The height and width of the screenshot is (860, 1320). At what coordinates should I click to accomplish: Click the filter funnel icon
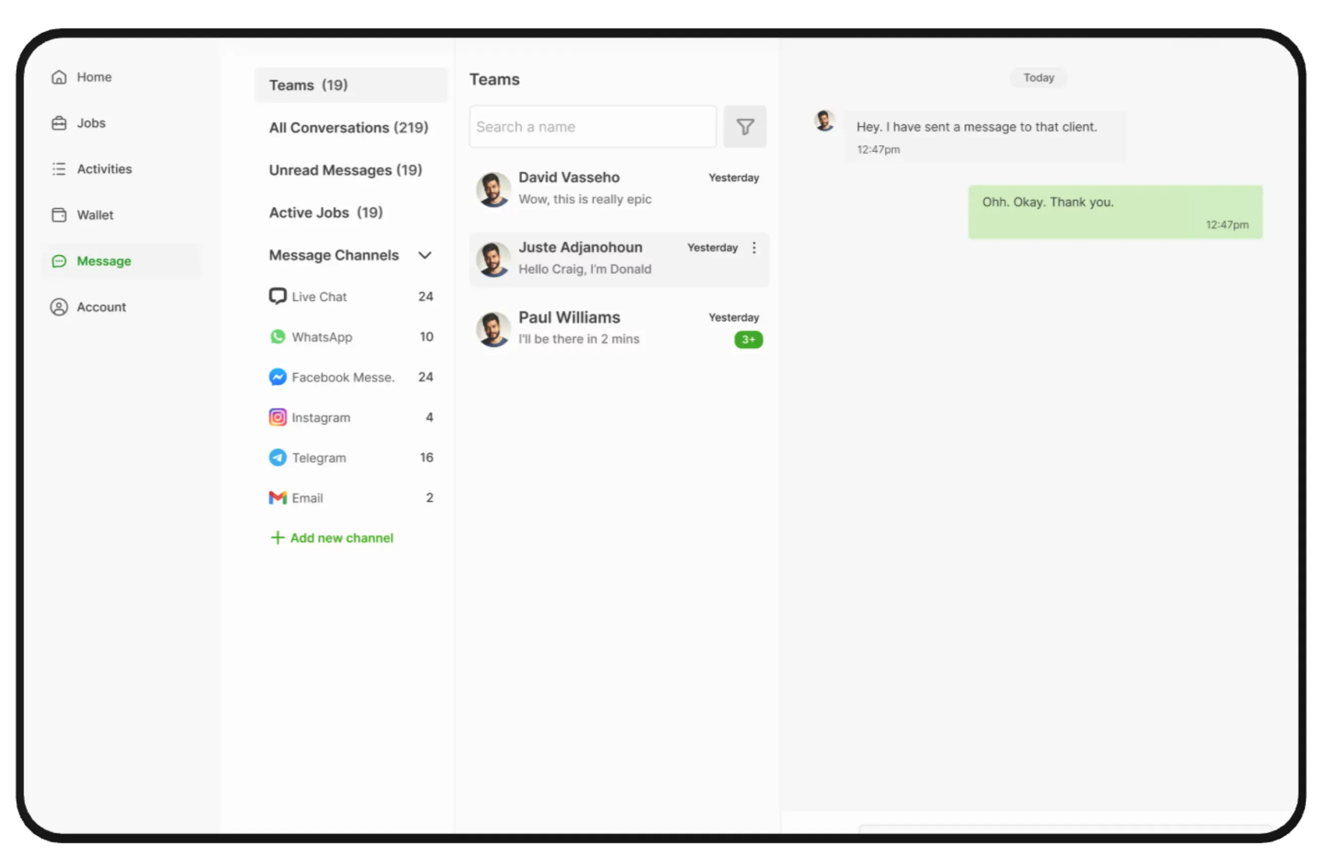[745, 127]
